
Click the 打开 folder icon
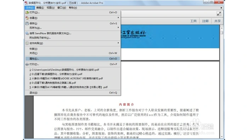(x=27, y=12)
